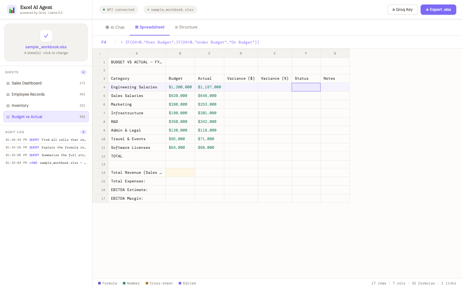Open the Inventory sheet
462x288 pixels.
point(46,106)
